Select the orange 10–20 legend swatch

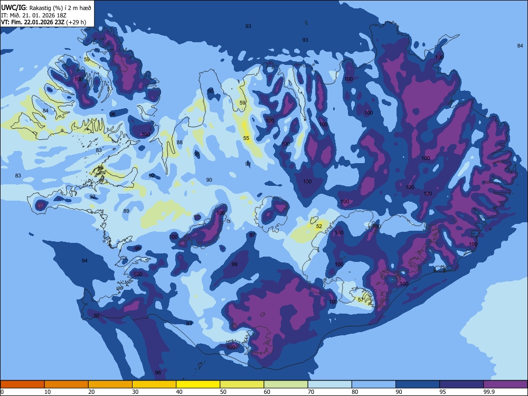tap(67, 384)
